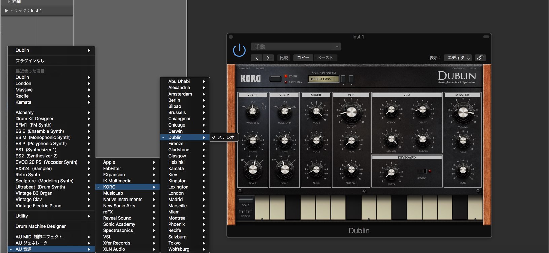Viewport: 549px width, 253px height.
Task: Choose Drum Machine Designer from menu
Action: click(x=51, y=226)
